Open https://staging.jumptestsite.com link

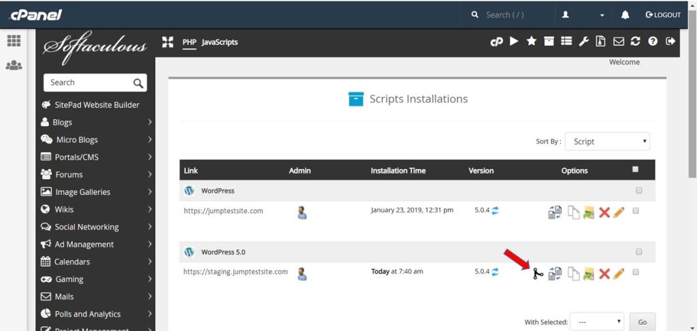236,271
